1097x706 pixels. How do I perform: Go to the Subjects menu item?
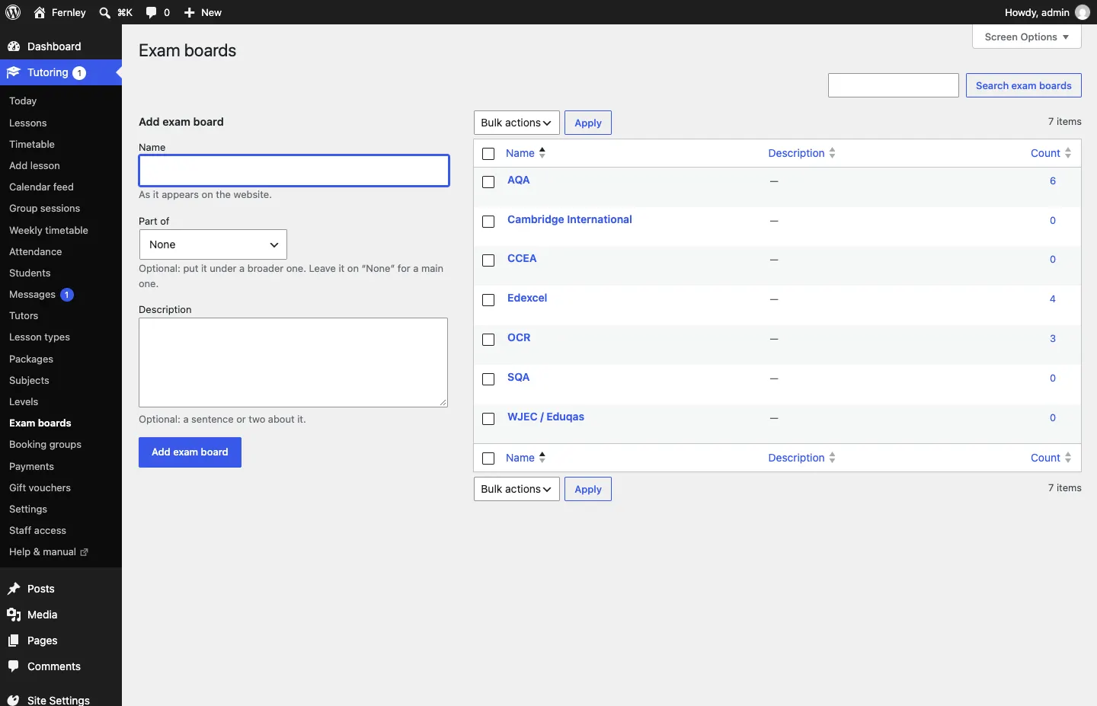pos(29,381)
